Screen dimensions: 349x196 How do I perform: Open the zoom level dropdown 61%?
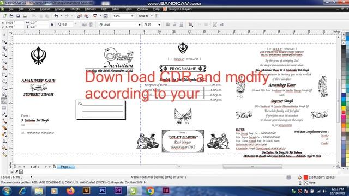(x=132, y=16)
